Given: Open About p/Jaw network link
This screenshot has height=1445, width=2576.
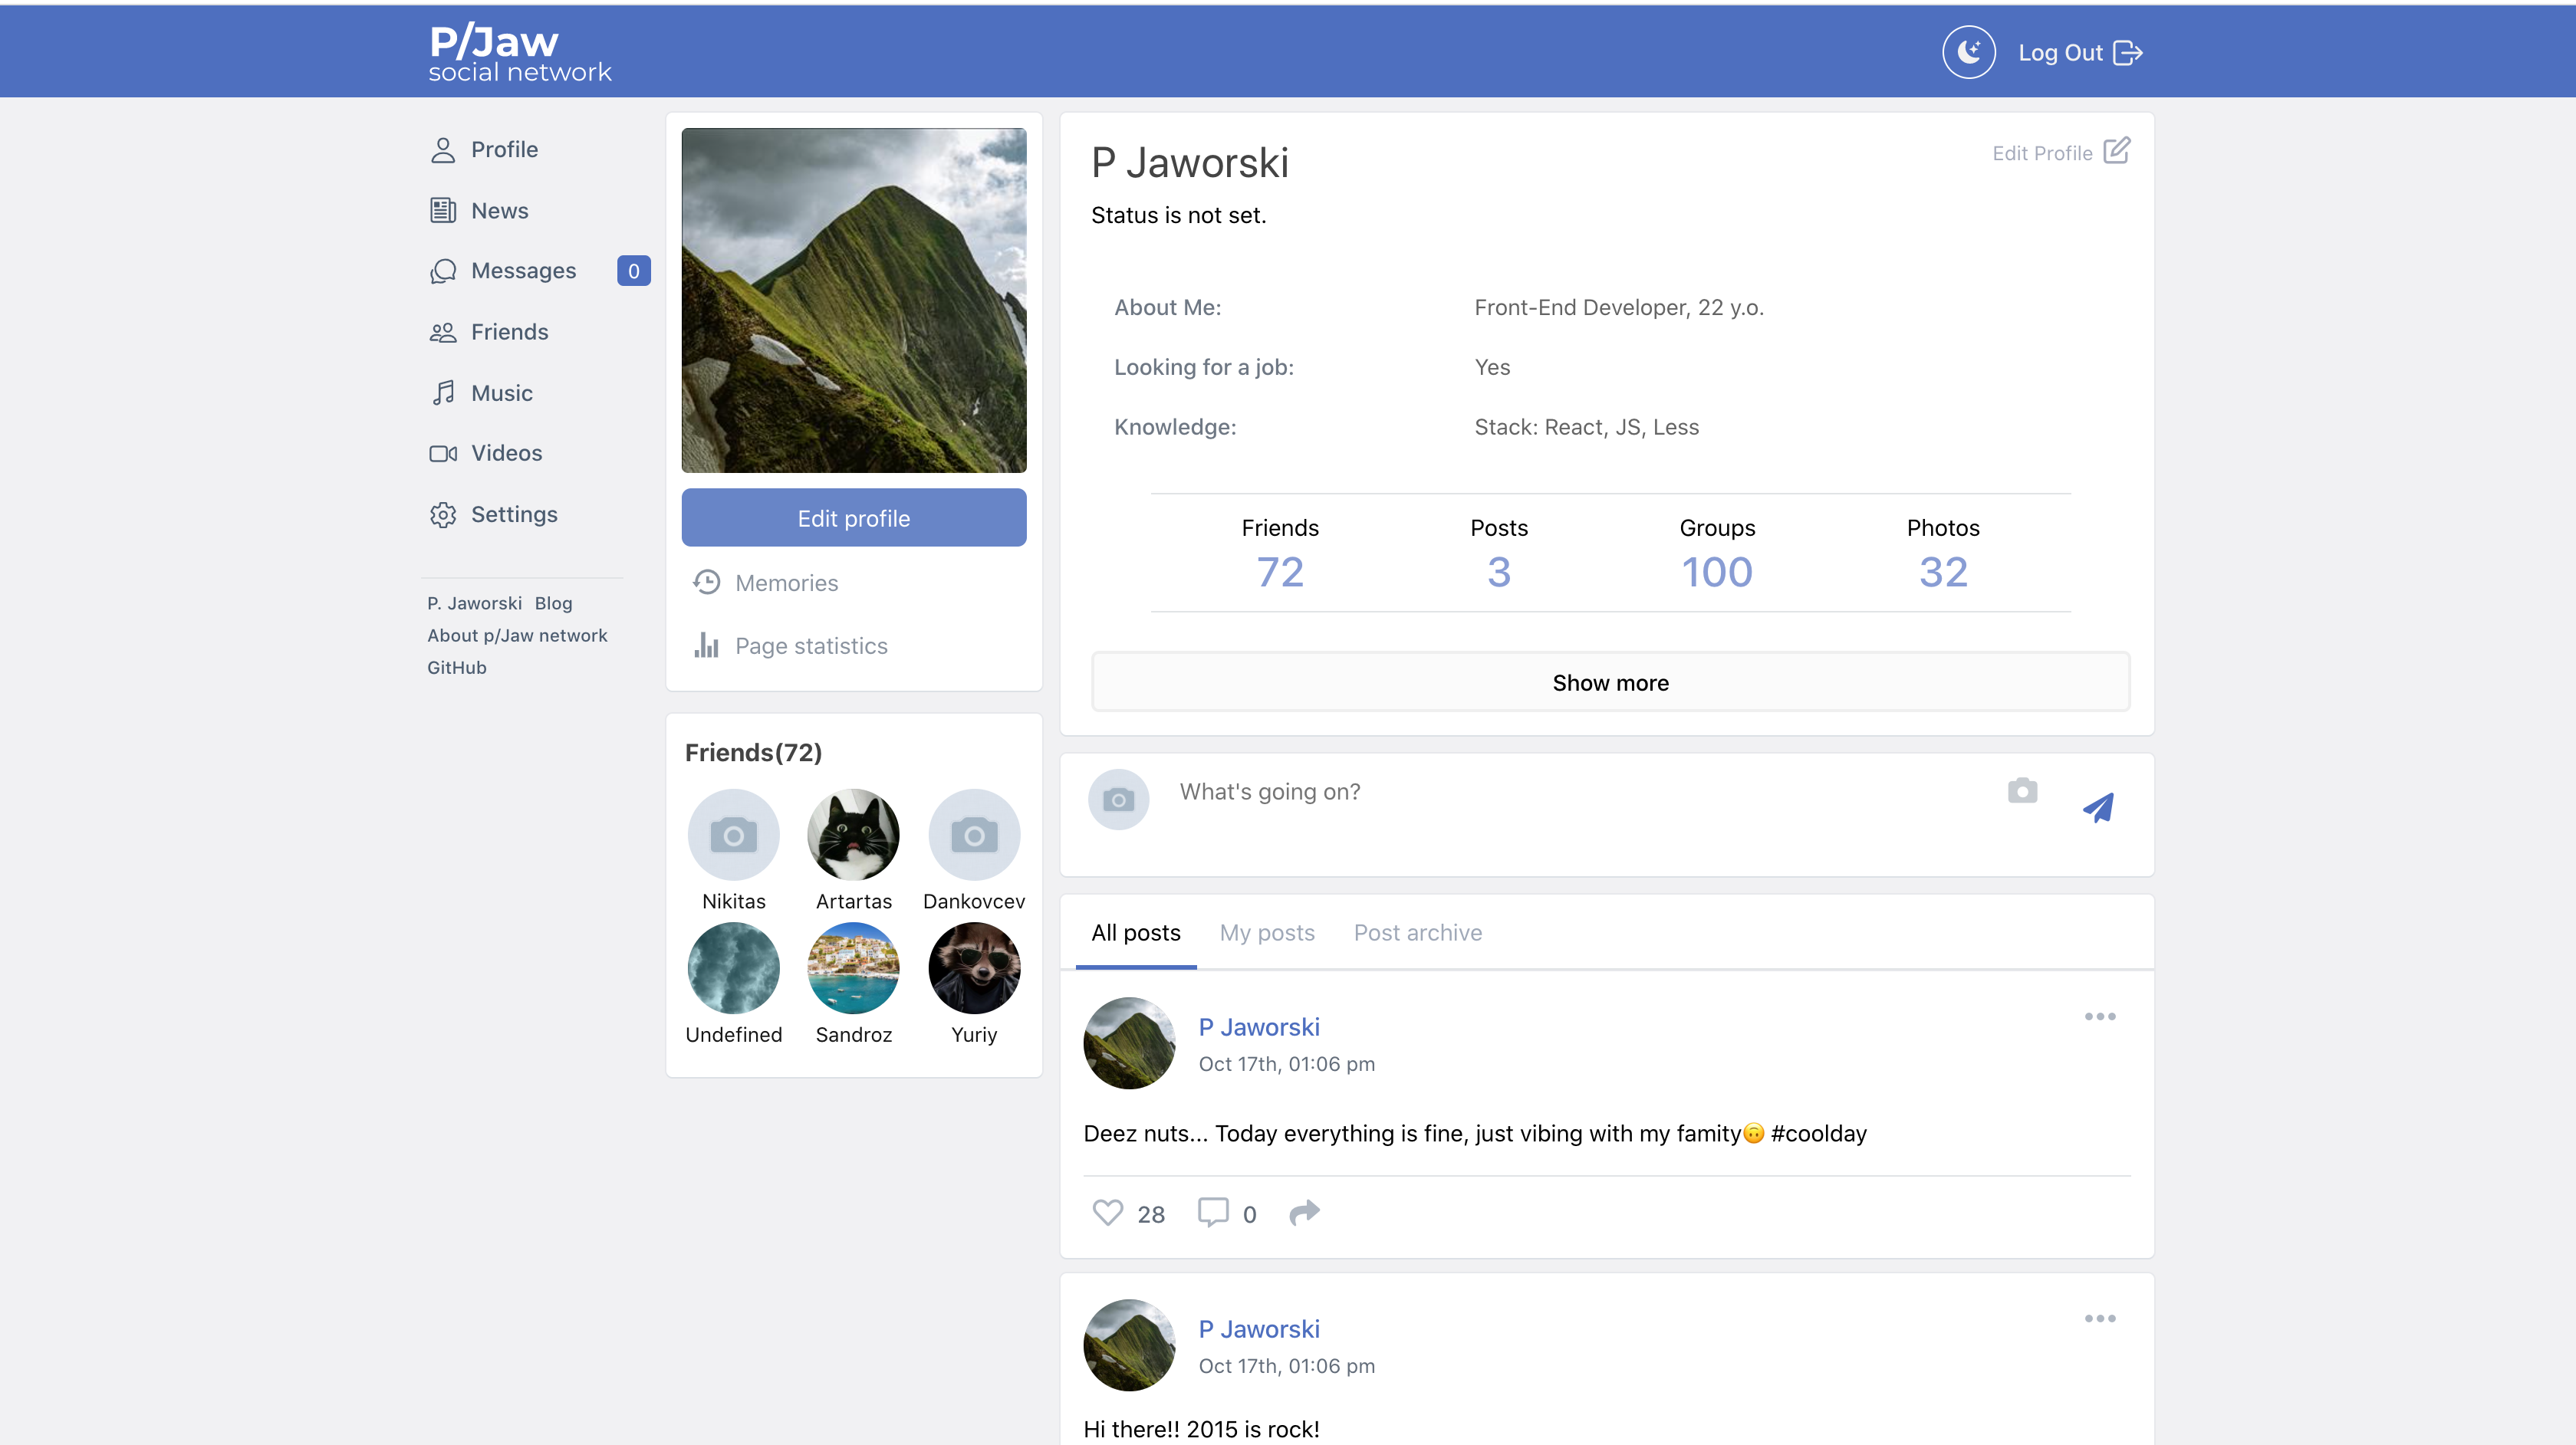Looking at the screenshot, I should pos(517,635).
